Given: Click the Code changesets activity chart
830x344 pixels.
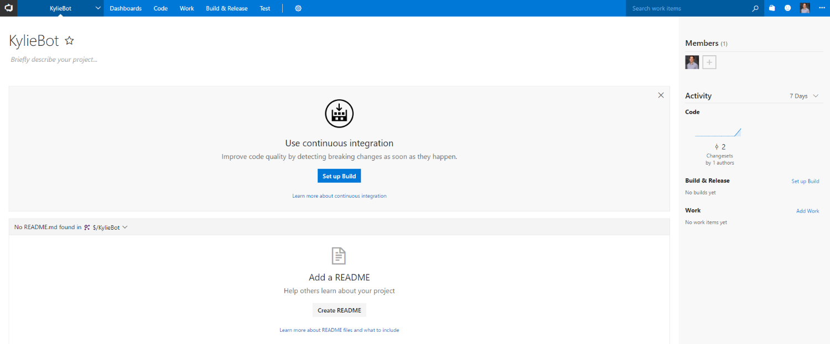Looking at the screenshot, I should click(x=718, y=132).
